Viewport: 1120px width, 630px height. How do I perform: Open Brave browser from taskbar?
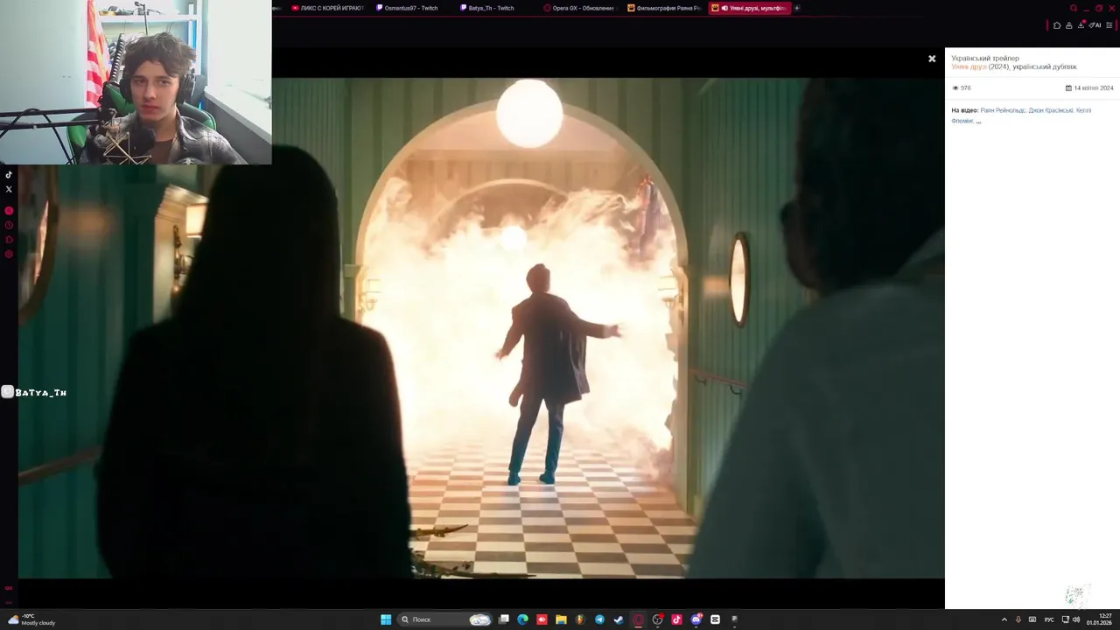(x=580, y=619)
